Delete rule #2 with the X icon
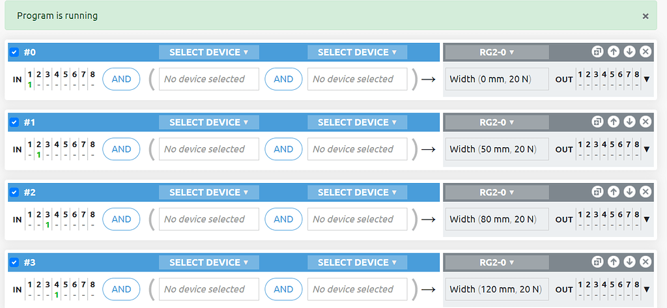This screenshot has width=667, height=308. (645, 192)
